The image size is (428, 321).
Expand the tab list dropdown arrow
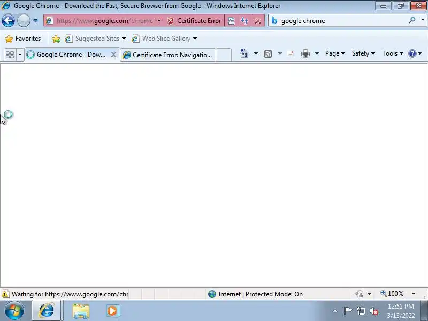(20, 55)
